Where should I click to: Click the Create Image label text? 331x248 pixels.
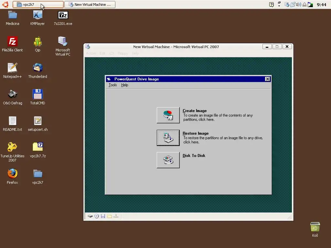point(195,111)
